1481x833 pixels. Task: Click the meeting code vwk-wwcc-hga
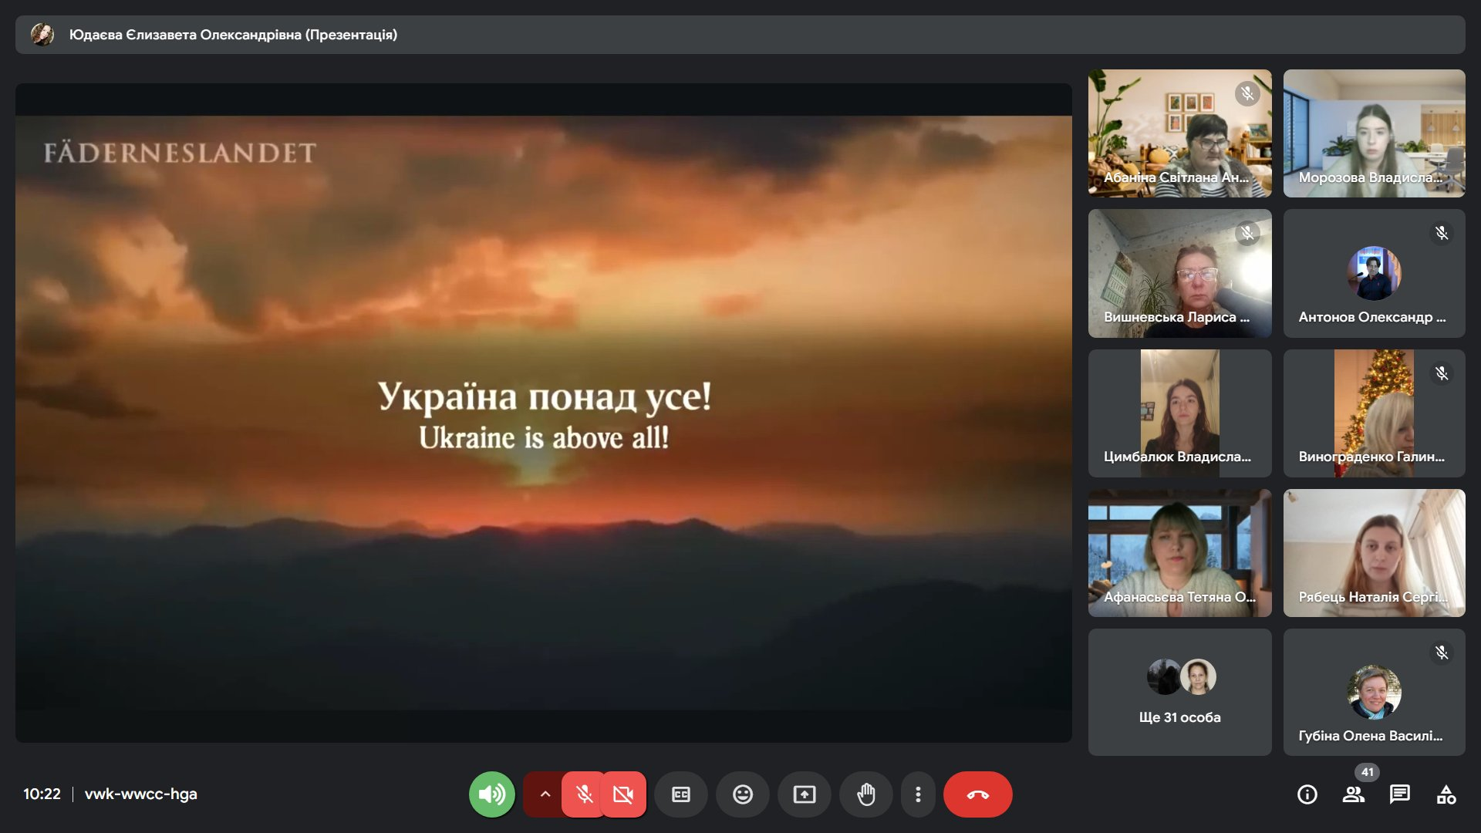click(140, 794)
